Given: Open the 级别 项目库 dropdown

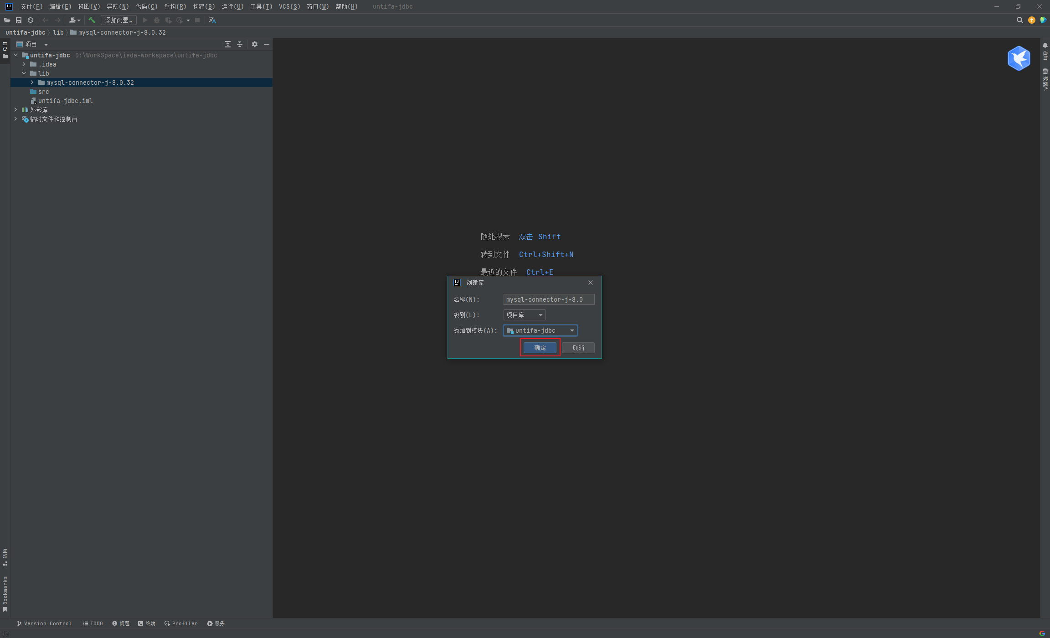Looking at the screenshot, I should coord(525,315).
